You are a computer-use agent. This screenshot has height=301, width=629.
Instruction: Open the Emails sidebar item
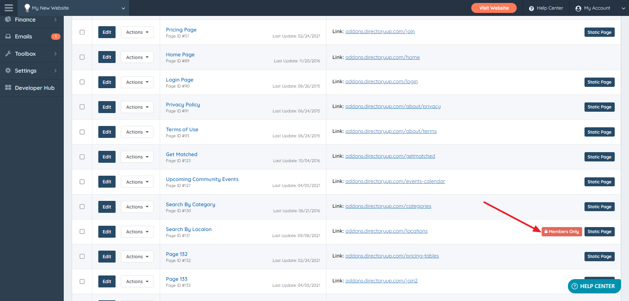32,36
